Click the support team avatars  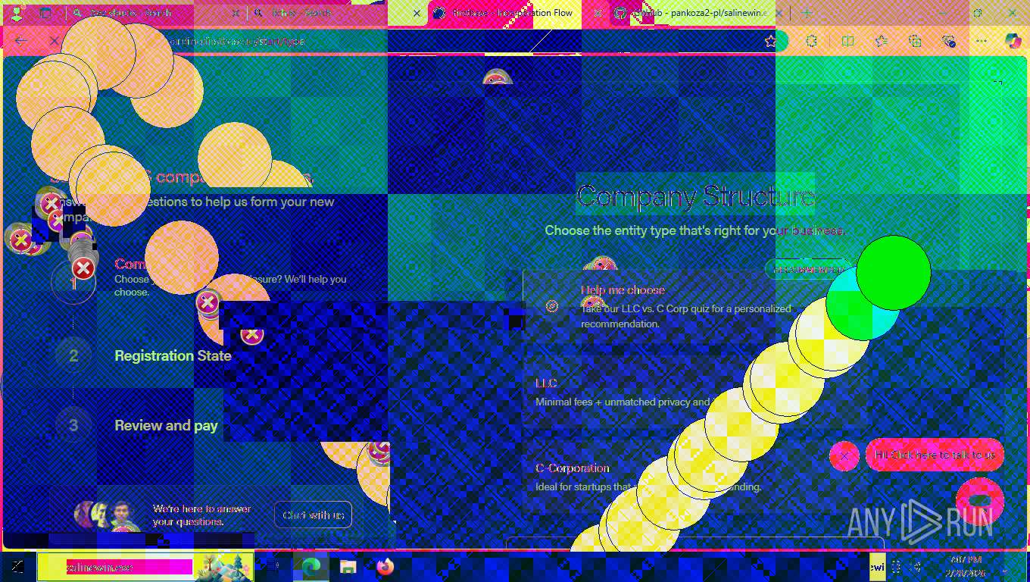click(106, 515)
